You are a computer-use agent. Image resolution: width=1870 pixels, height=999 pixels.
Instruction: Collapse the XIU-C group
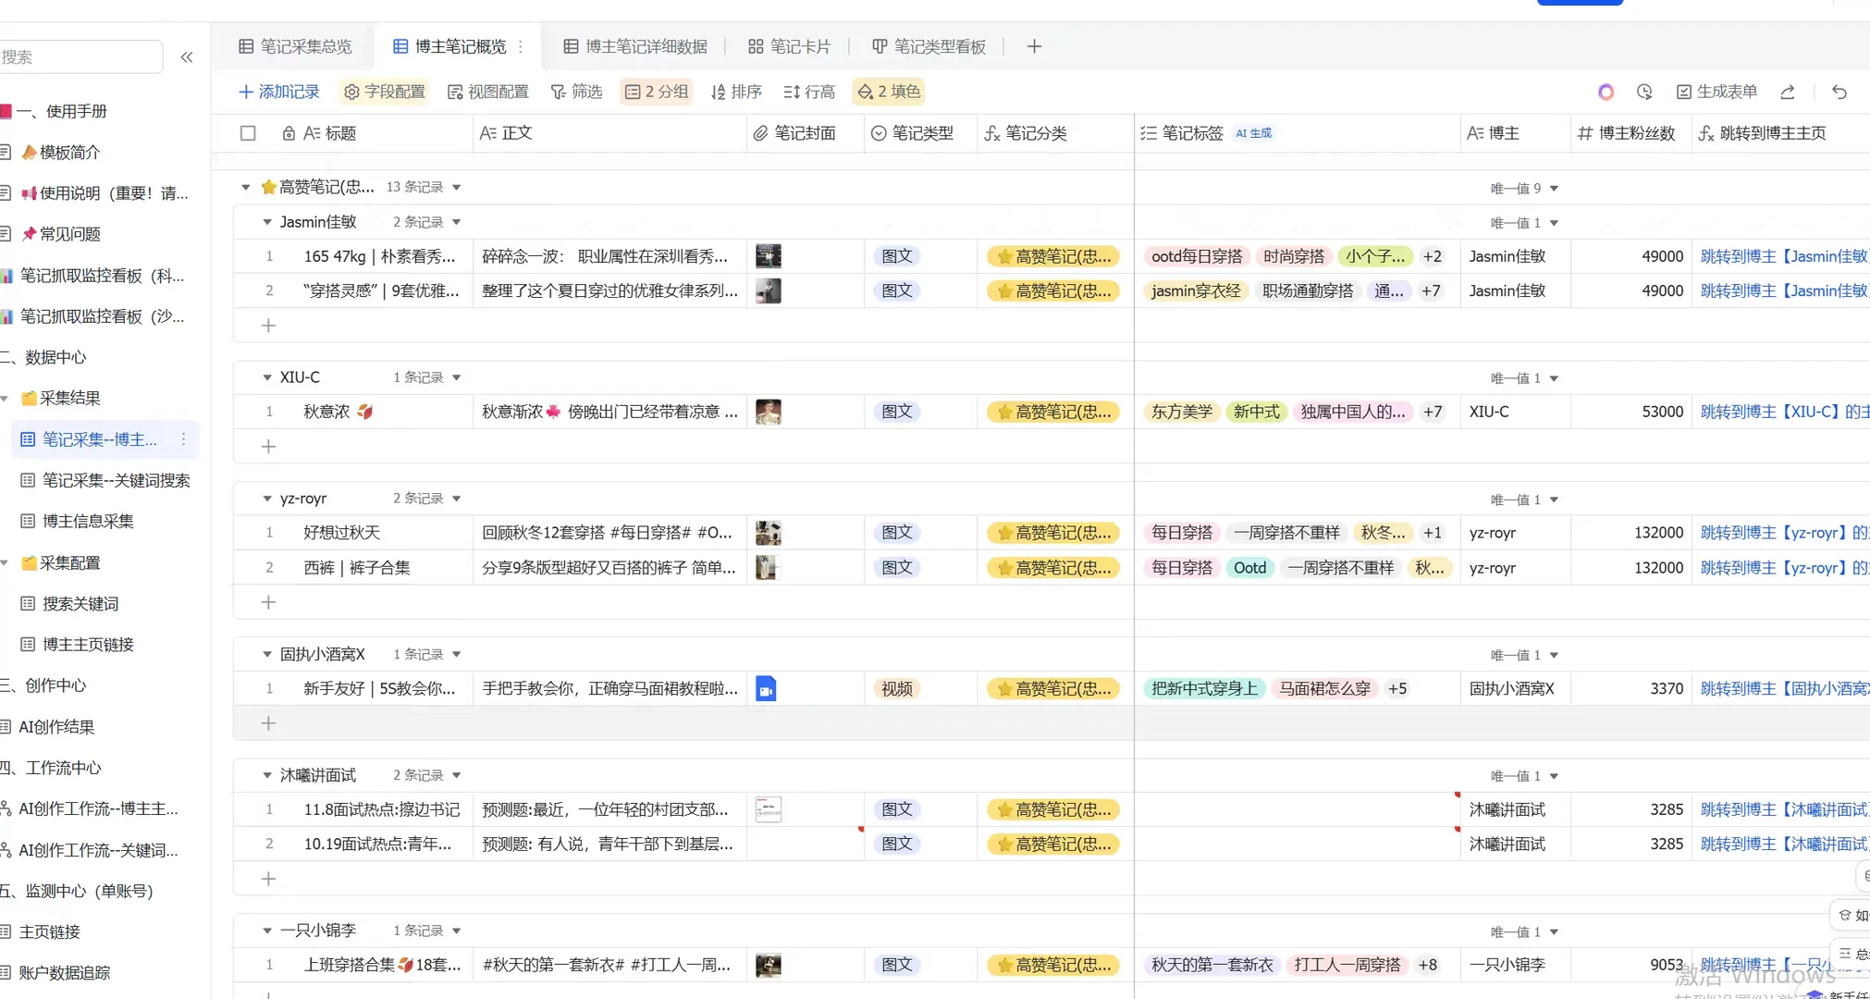tap(265, 376)
